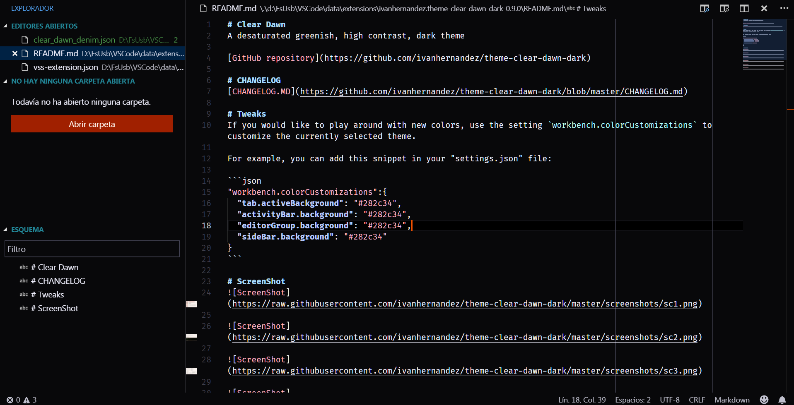Click the '# Tweaks' heading in editor

246,114
